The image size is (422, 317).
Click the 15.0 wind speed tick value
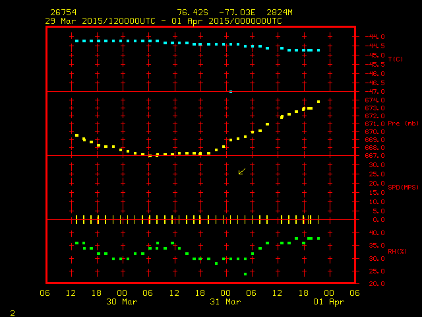click(x=377, y=193)
